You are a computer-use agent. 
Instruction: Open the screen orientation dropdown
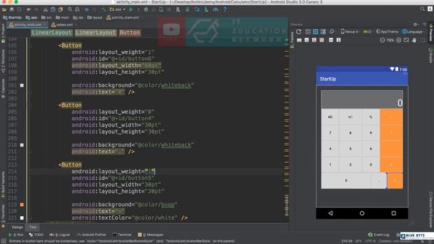(x=332, y=32)
